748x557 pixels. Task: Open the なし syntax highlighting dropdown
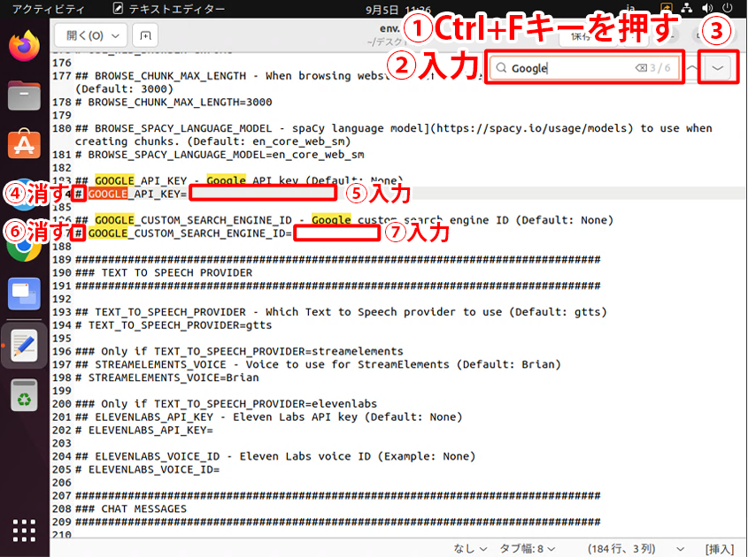470,548
